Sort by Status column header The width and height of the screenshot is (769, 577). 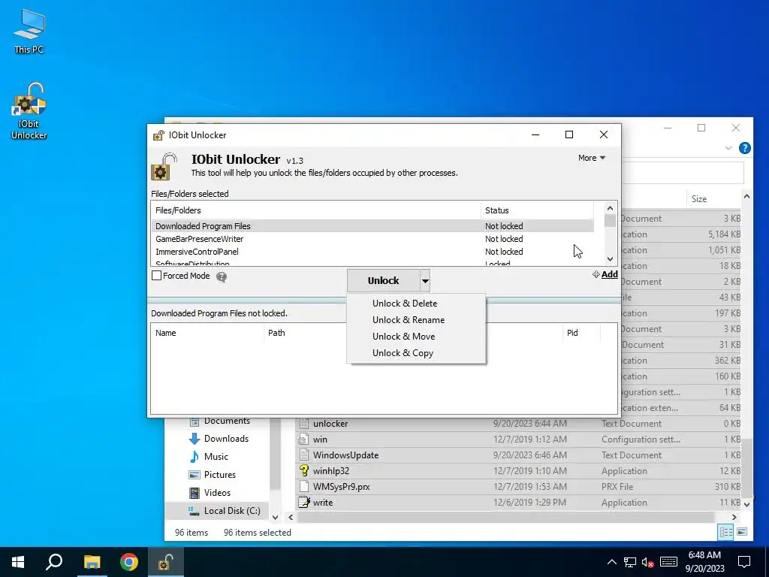click(537, 210)
